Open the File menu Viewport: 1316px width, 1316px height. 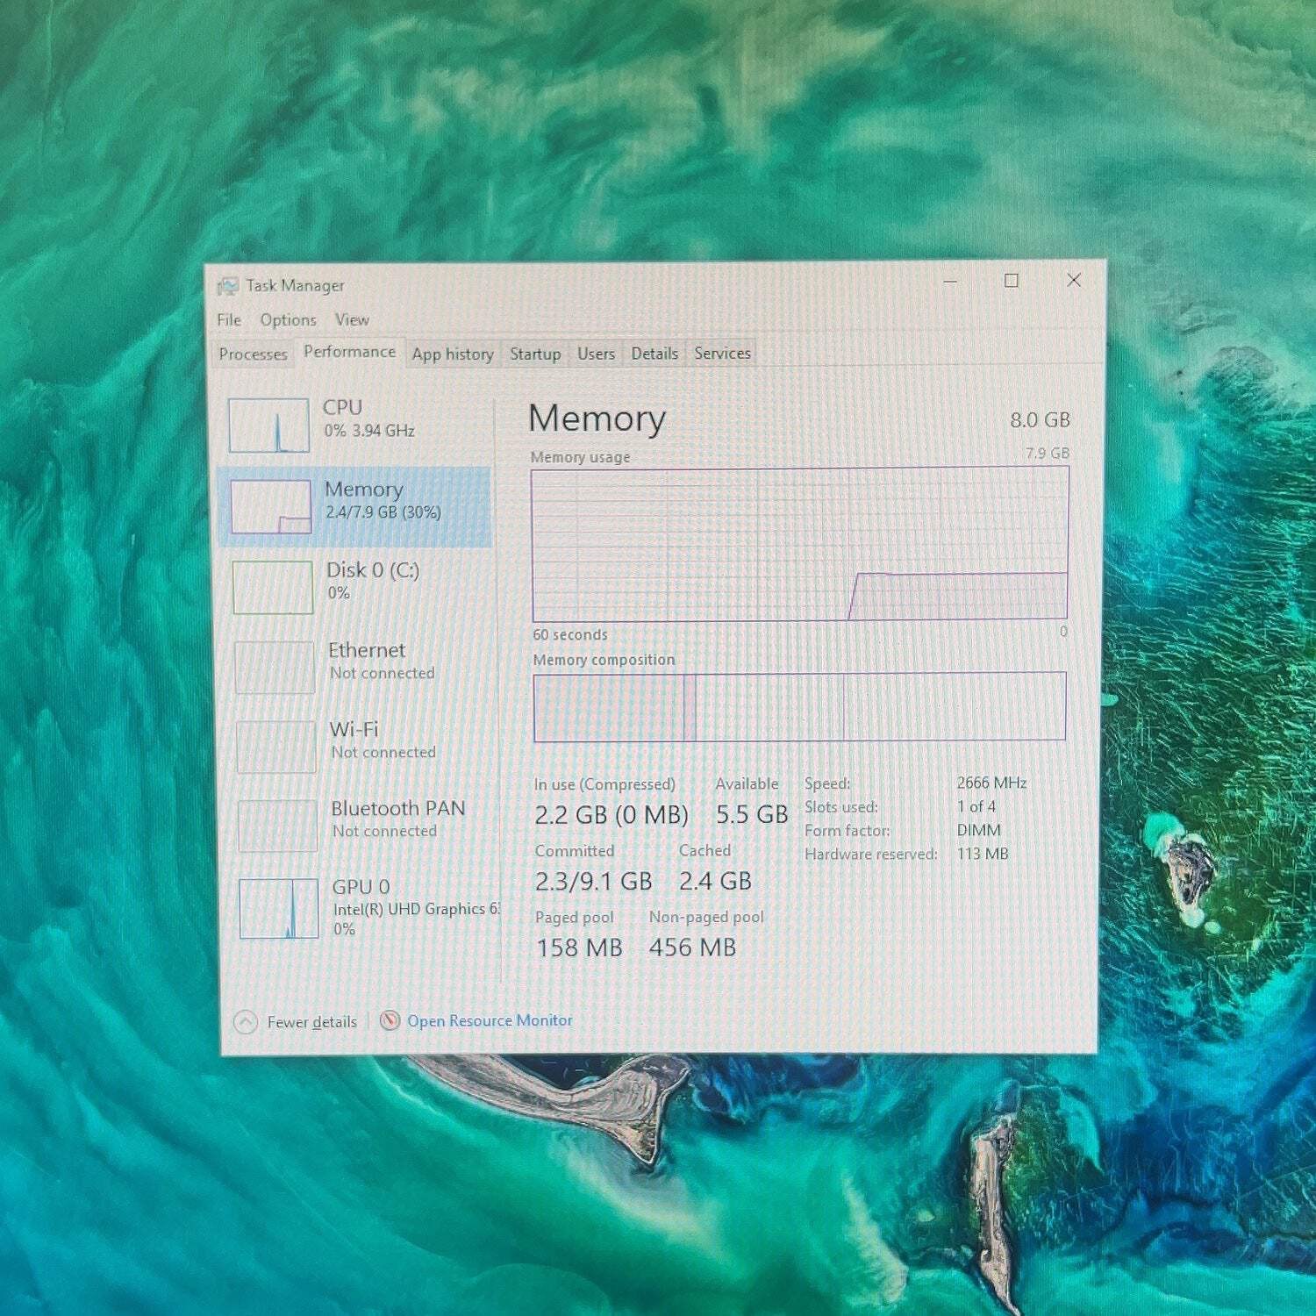coord(229,320)
